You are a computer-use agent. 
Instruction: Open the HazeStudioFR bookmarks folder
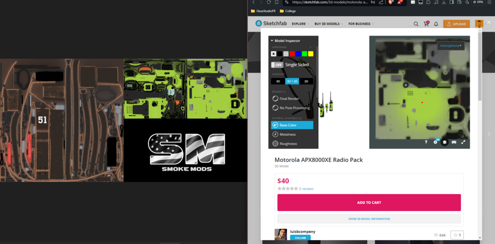tap(263, 11)
